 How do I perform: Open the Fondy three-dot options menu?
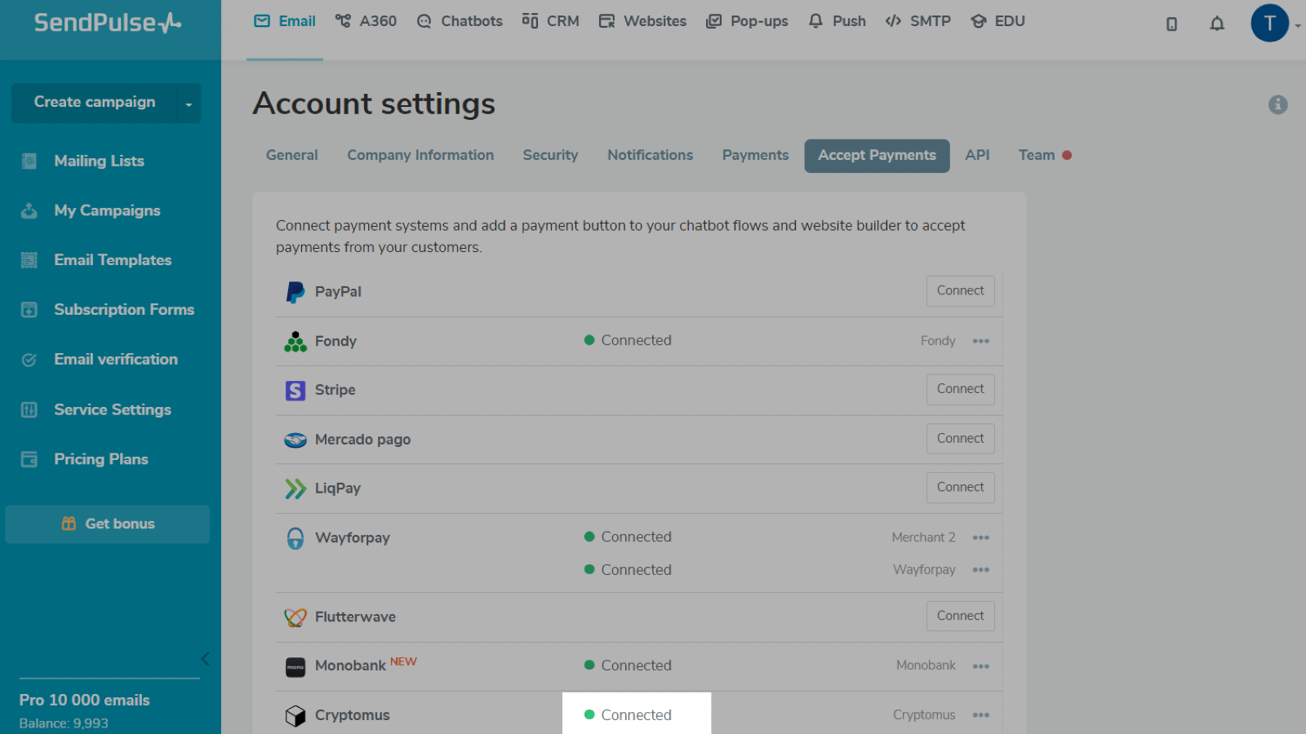(980, 341)
